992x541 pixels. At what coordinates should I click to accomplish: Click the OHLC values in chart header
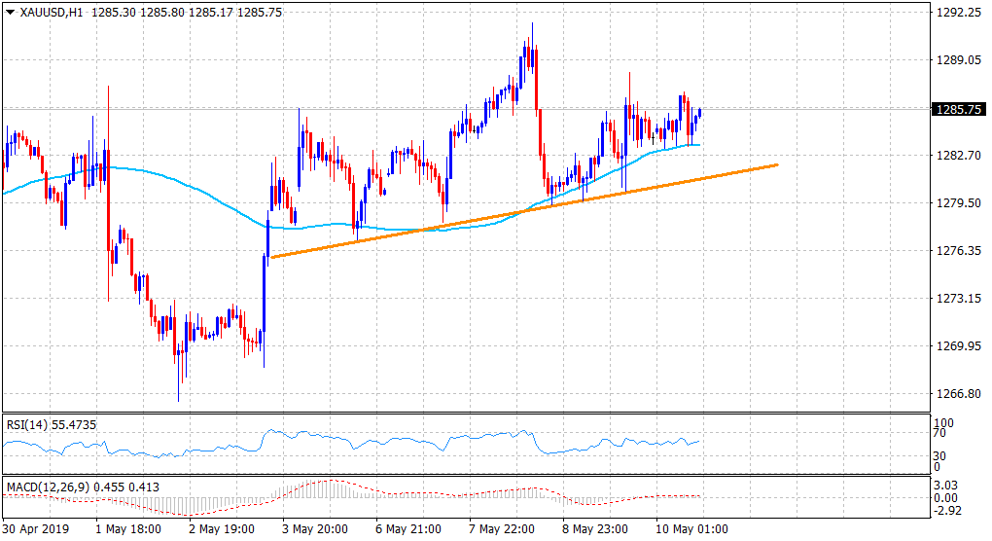click(x=188, y=11)
